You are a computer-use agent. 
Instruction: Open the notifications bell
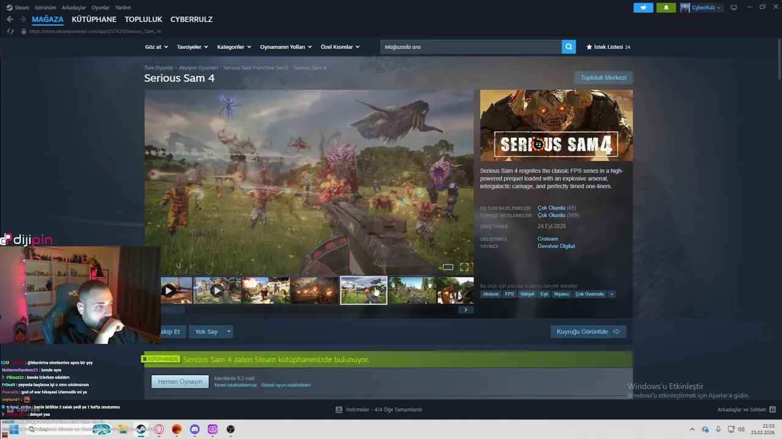click(666, 7)
